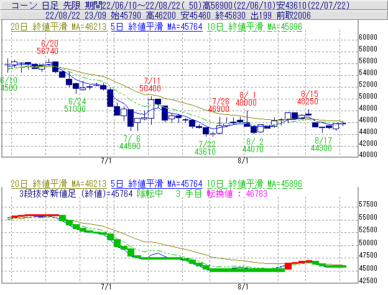Viewport: 388px width, 295px height.
Task: Click the green 8/2 44070 trough label
Action: tap(253, 145)
